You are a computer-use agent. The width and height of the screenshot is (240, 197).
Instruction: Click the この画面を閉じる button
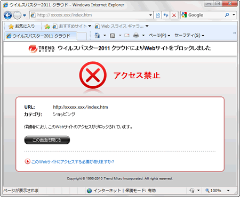point(47,140)
